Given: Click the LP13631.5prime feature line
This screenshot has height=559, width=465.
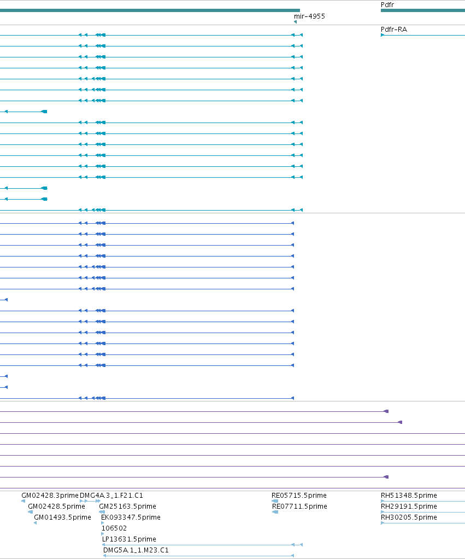Looking at the screenshot, I should point(202,545).
